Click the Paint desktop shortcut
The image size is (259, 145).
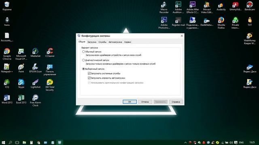[x=21, y=68]
